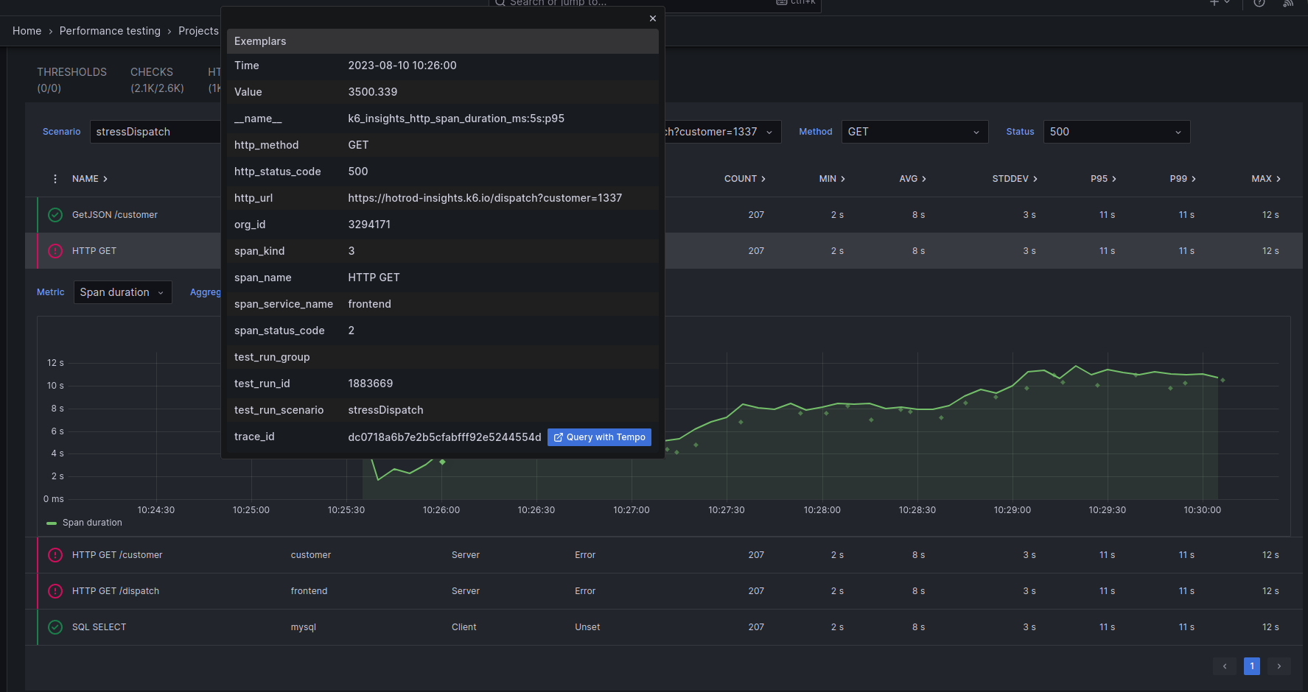The height and width of the screenshot is (692, 1308).
Task: Go to next page using the right arrow
Action: pos(1279,665)
